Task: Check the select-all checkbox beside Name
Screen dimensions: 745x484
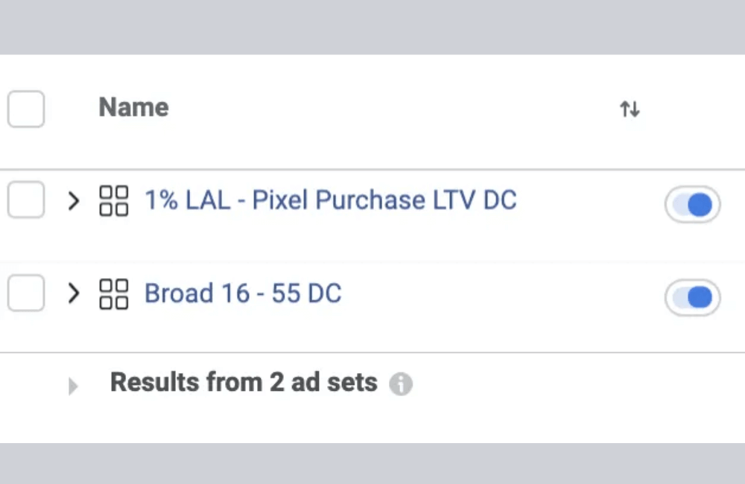Action: click(x=26, y=109)
